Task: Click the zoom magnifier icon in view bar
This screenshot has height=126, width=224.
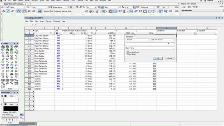Action: point(84,7)
